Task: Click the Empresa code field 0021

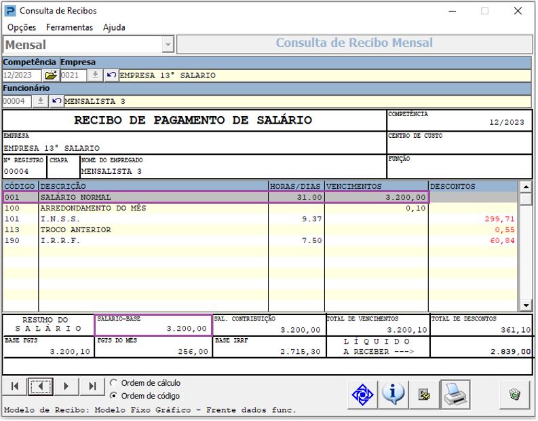Action: pos(73,75)
